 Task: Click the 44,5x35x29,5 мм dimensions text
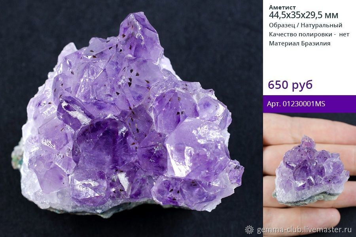pyautogui.click(x=303, y=15)
